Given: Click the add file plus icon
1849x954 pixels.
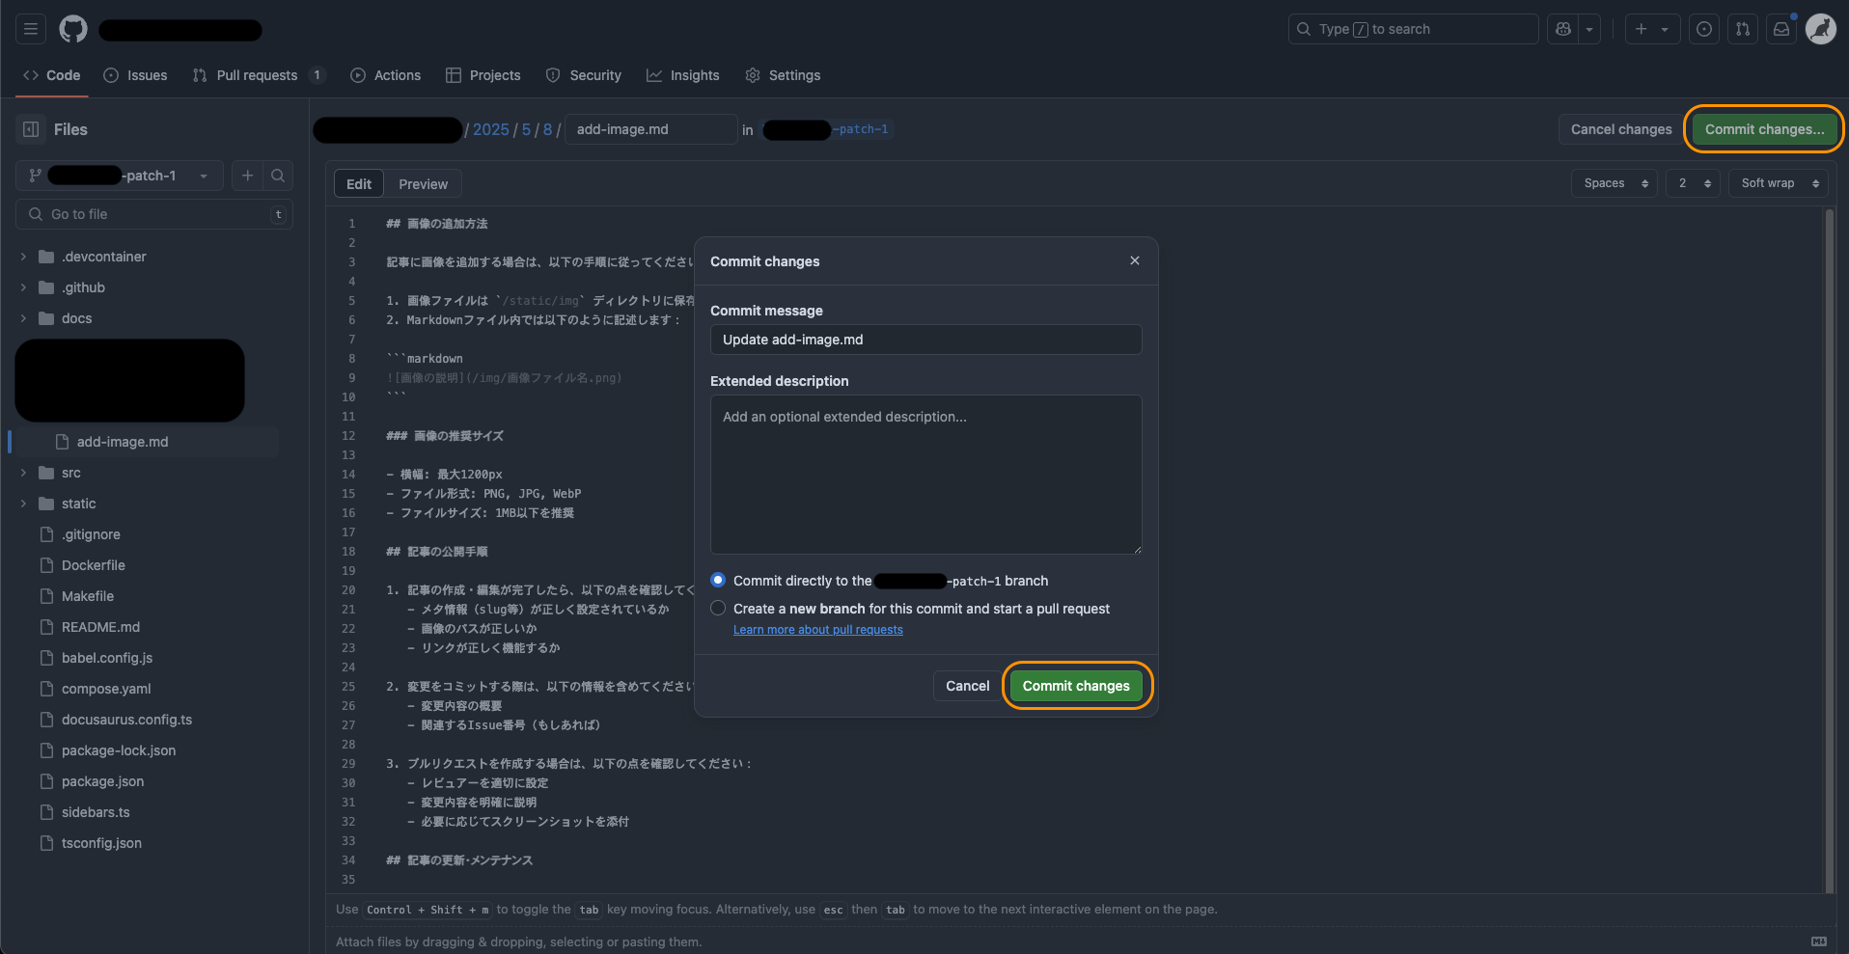Looking at the screenshot, I should click(248, 176).
